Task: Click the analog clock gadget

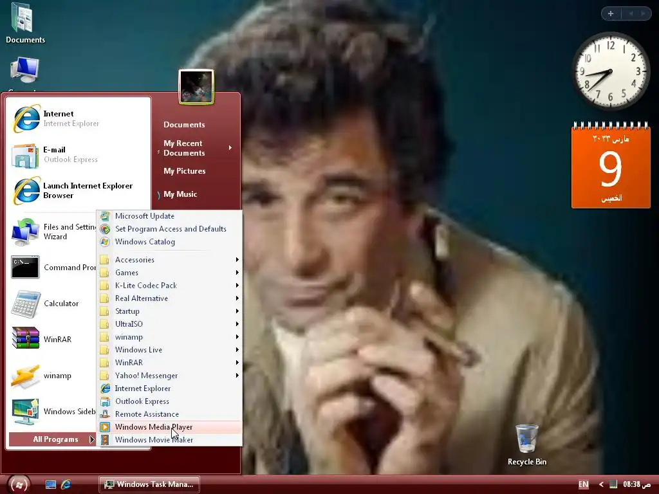Action: pyautogui.click(x=611, y=71)
